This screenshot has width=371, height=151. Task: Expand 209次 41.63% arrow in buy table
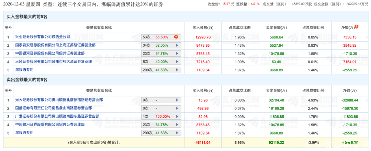click(177, 70)
